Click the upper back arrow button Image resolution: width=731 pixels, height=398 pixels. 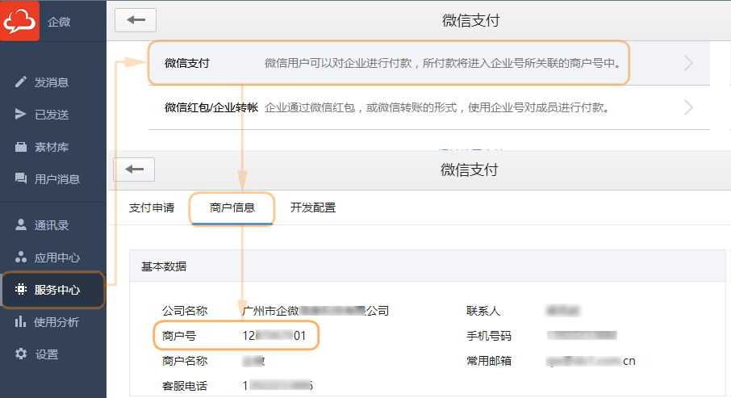[x=136, y=20]
